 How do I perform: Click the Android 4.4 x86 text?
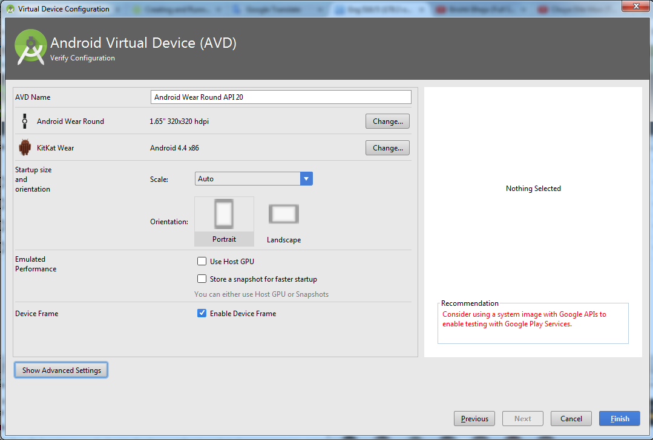[174, 148]
